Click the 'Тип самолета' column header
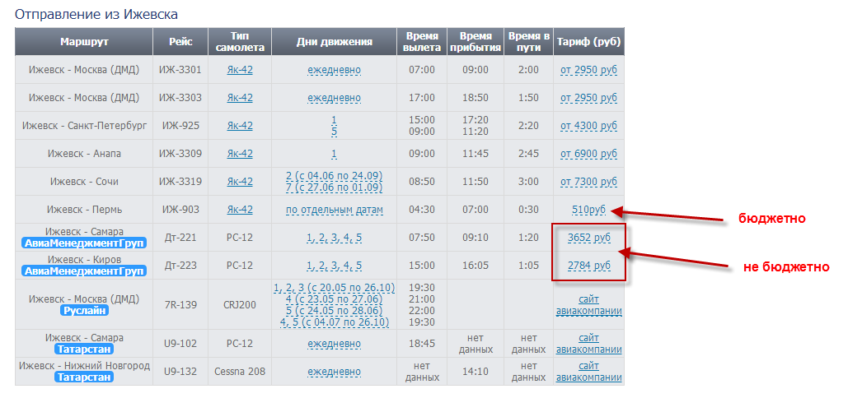 (x=240, y=41)
